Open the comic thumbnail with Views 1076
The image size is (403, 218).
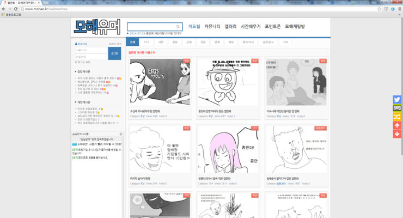tap(296, 82)
